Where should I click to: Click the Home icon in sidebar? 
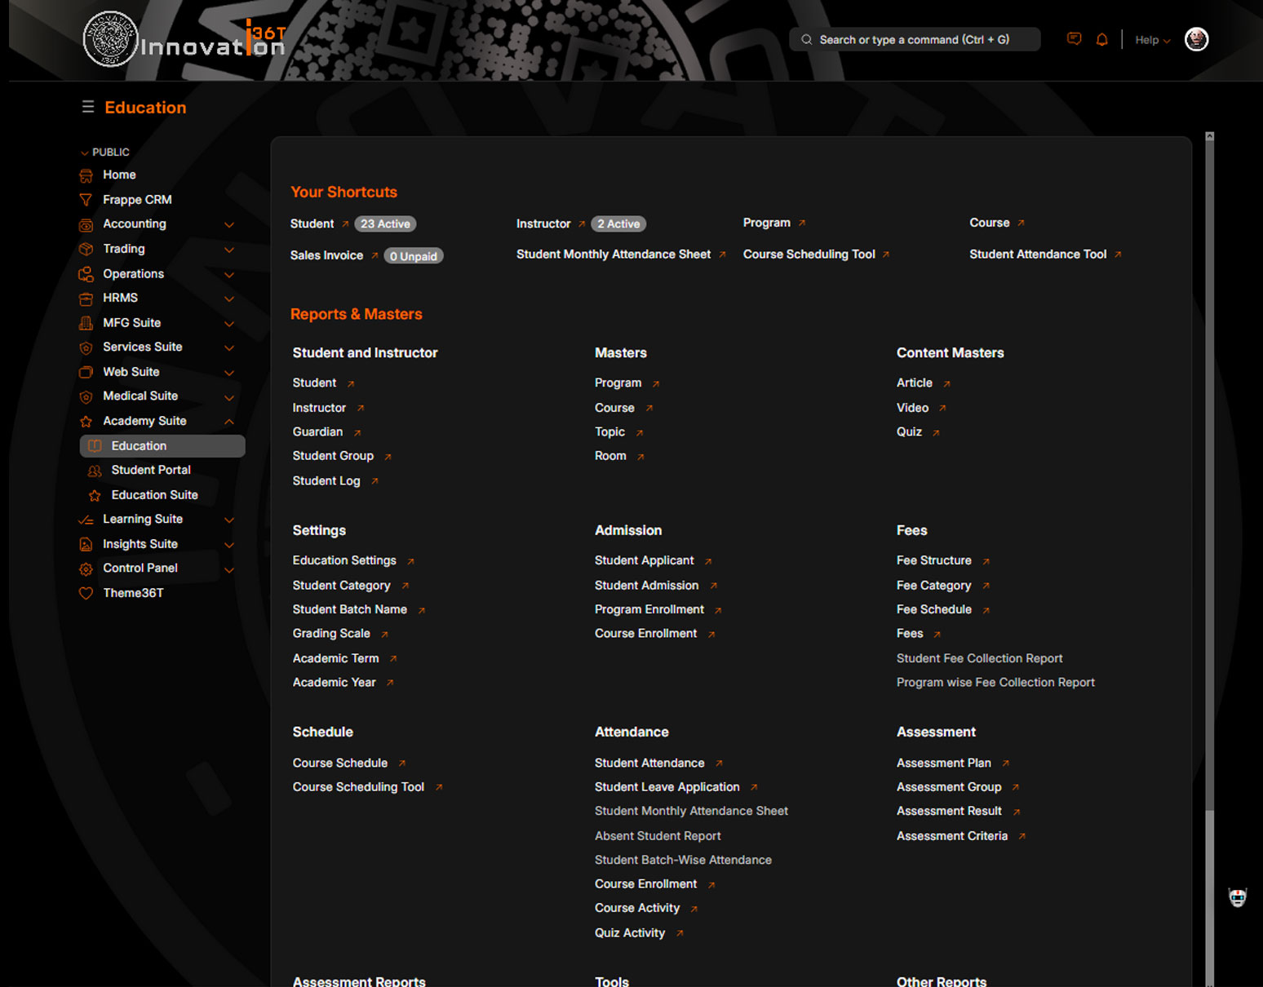86,175
